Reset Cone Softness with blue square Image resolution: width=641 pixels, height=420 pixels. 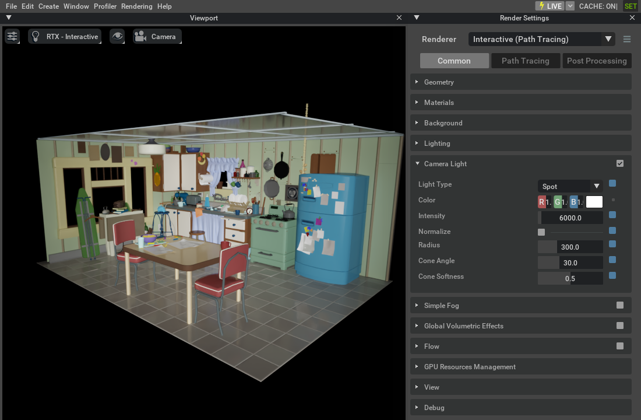pos(612,275)
